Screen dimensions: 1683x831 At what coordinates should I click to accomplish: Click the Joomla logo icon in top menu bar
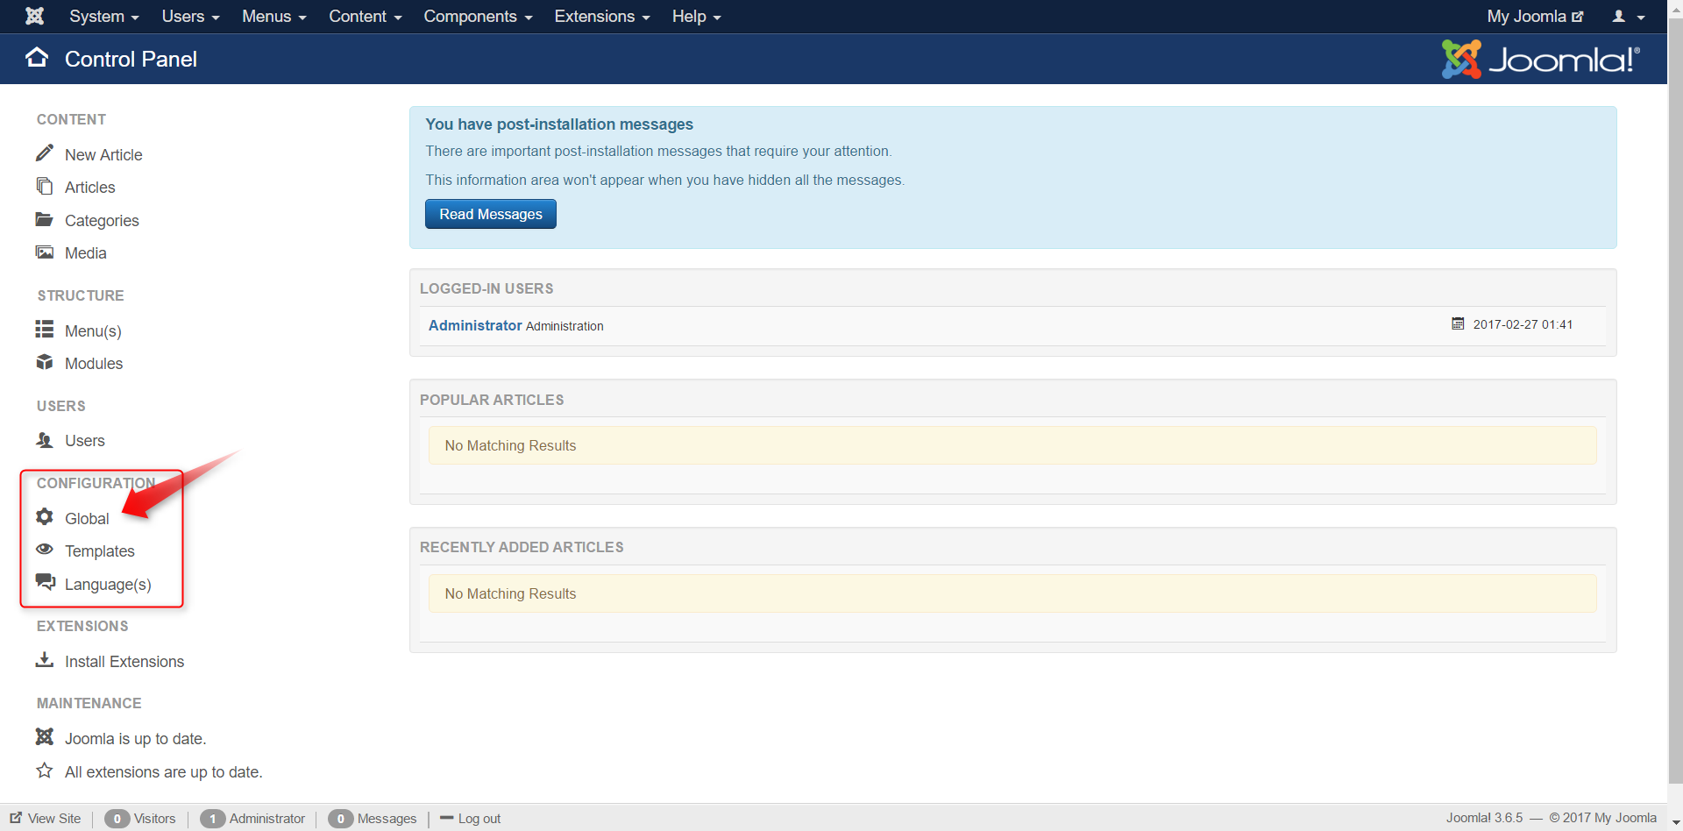tap(35, 16)
